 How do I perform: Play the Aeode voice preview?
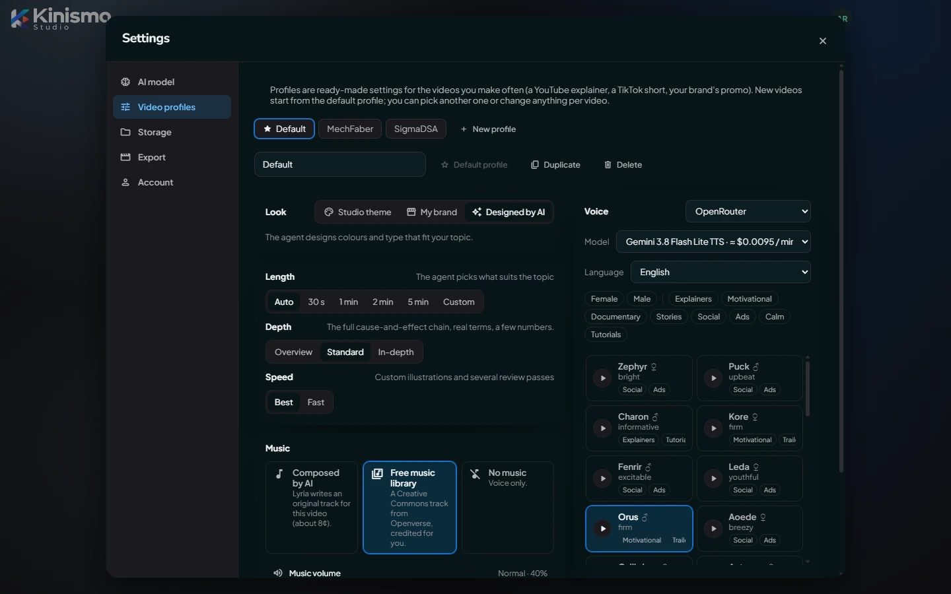(713, 529)
